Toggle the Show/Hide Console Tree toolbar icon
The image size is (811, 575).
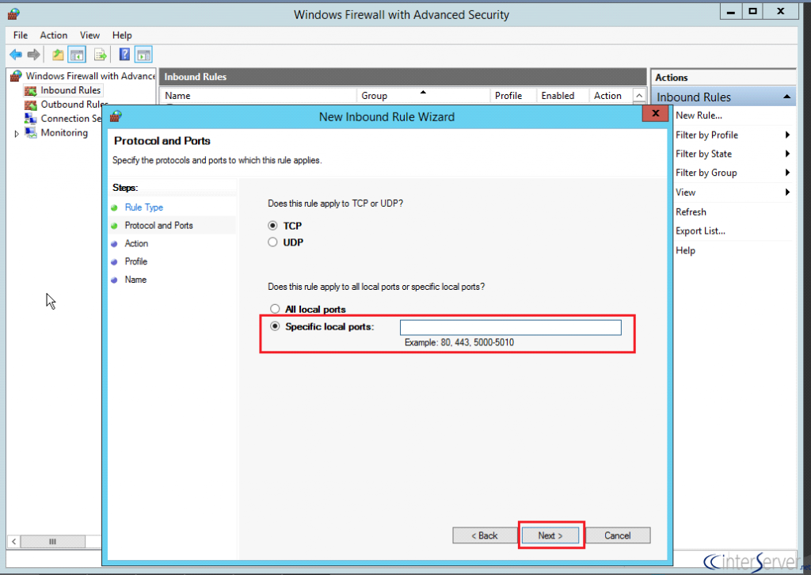pyautogui.click(x=77, y=55)
